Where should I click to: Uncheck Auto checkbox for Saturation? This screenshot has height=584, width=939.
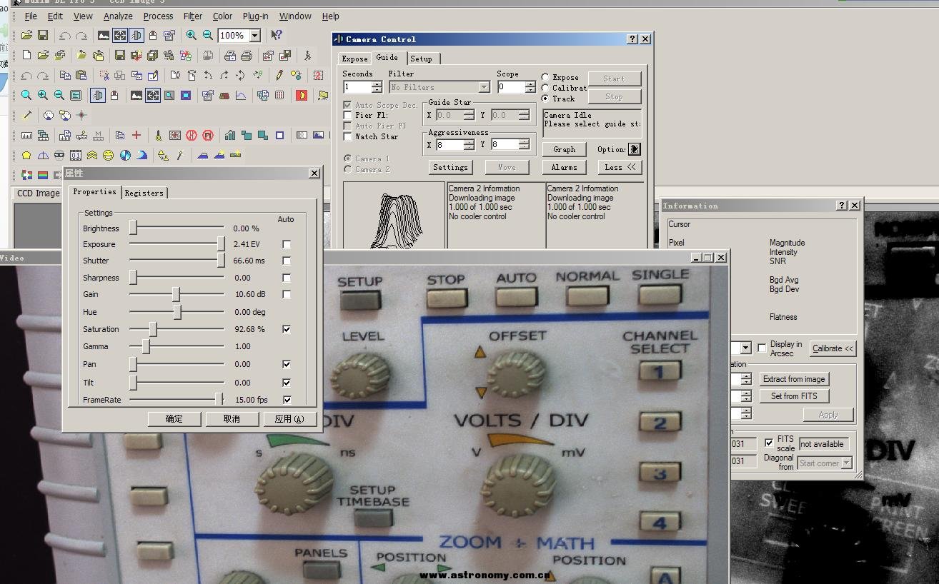[287, 329]
